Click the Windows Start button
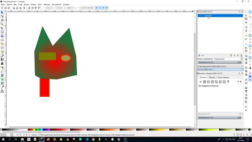 3,139
